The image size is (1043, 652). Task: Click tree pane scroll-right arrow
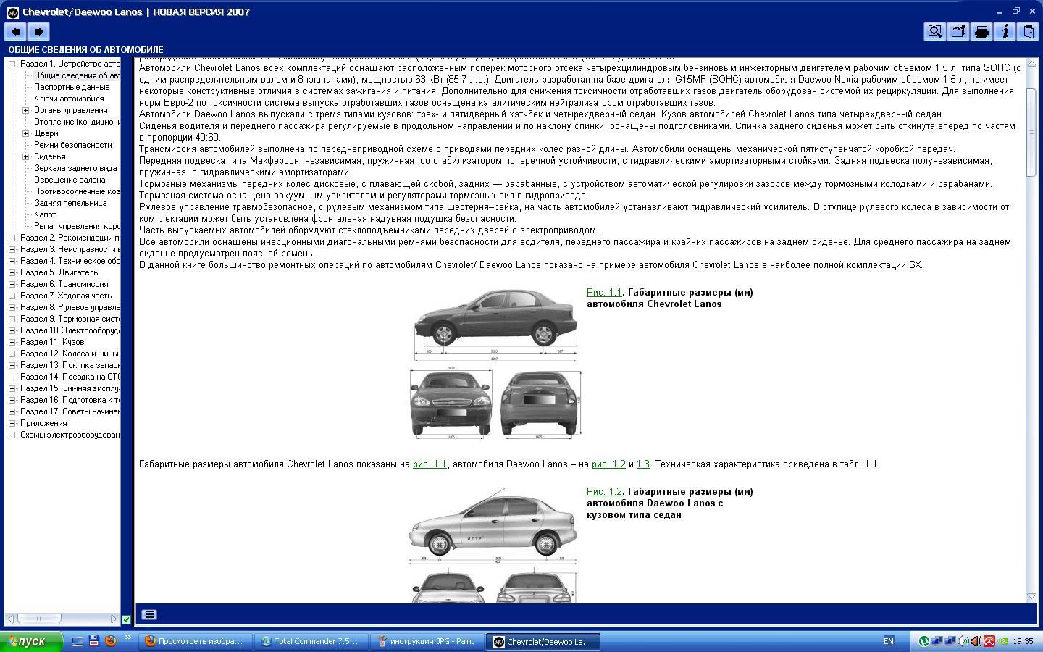114,619
